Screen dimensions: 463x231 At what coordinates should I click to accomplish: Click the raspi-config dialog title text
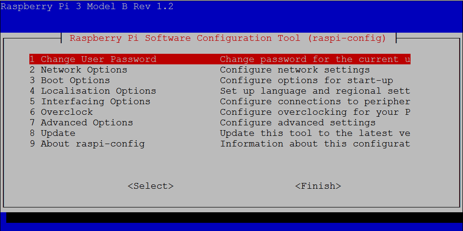click(228, 38)
